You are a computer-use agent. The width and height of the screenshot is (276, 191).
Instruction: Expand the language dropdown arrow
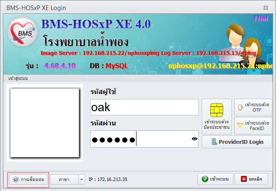click(81, 179)
